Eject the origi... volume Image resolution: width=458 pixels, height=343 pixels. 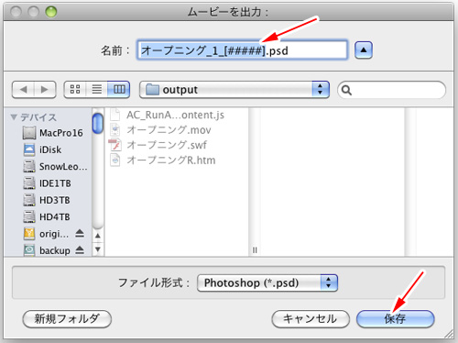point(80,234)
